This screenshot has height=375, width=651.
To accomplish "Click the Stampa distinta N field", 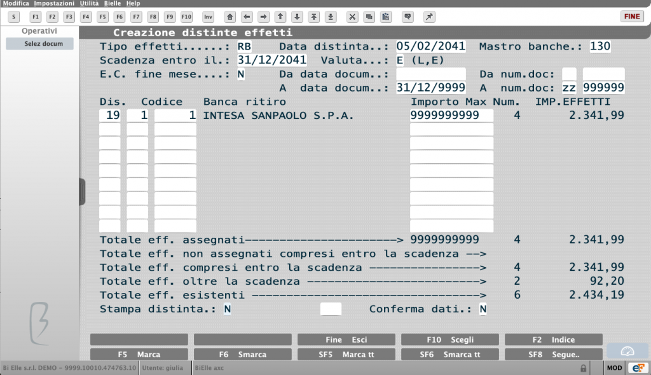I will 227,309.
